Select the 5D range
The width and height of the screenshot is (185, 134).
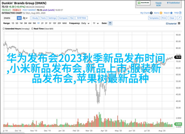pos(17,23)
